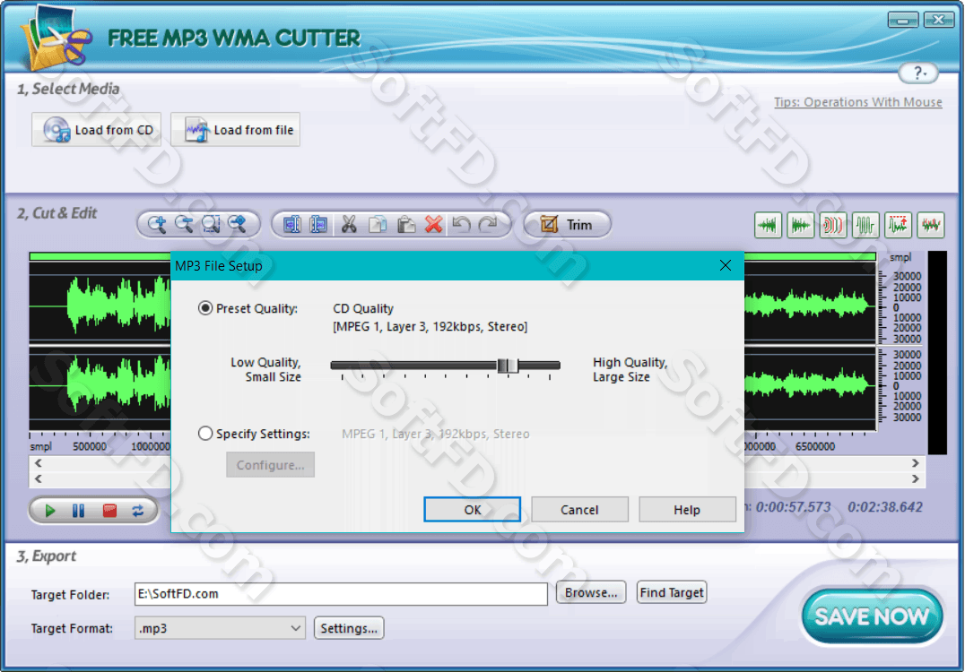Select the Specify Settings radio button
This screenshot has height=672, width=965.
(x=205, y=434)
